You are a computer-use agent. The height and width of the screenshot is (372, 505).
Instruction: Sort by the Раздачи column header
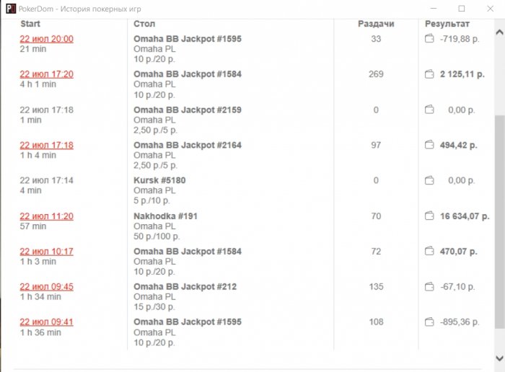point(376,24)
